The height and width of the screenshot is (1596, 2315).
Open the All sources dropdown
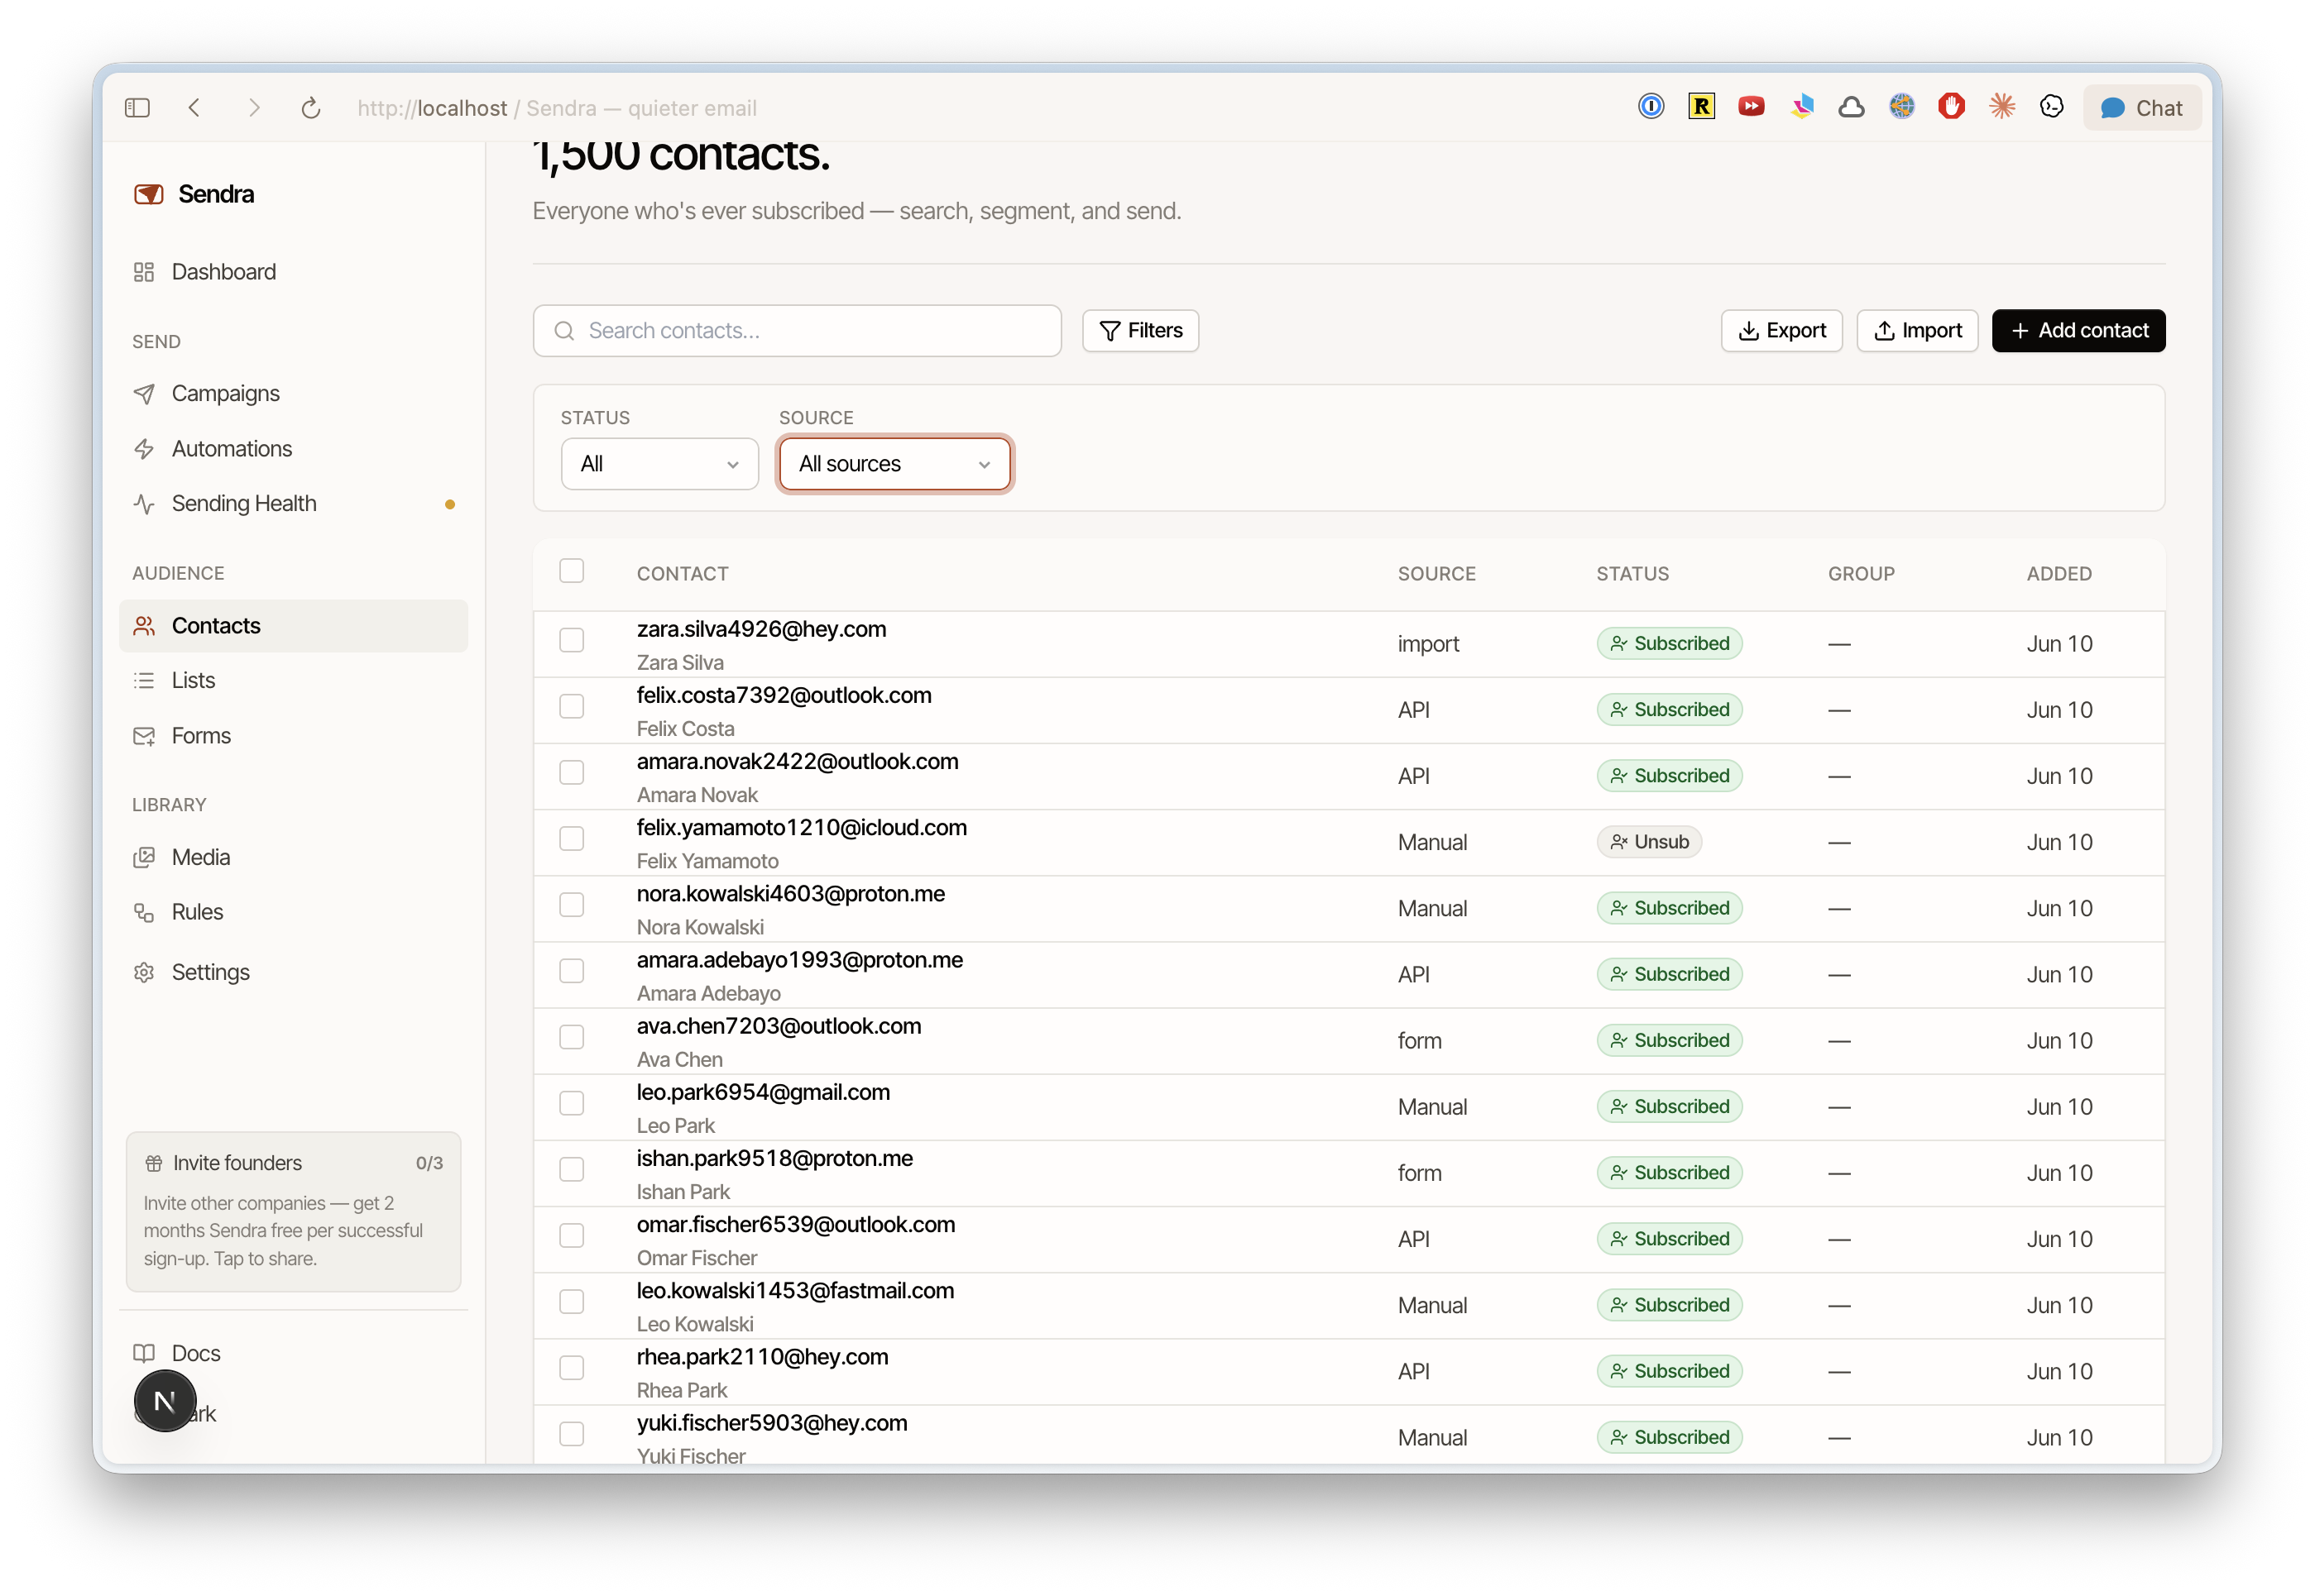(894, 464)
